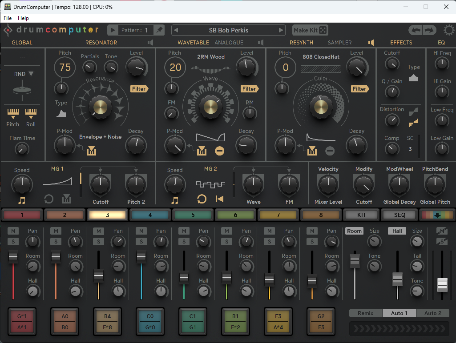
Task: Toggle the Wavetable Filter button
Action: [x=250, y=88]
